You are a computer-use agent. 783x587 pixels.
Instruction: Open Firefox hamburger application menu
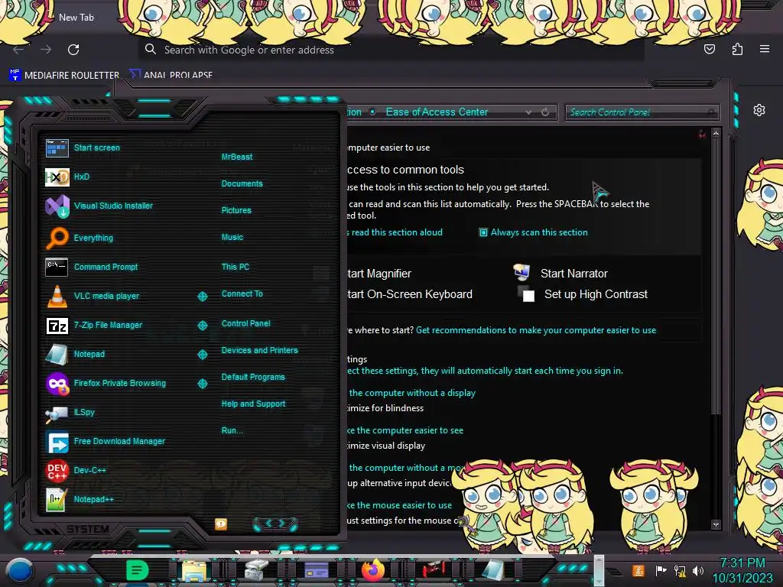pos(765,49)
